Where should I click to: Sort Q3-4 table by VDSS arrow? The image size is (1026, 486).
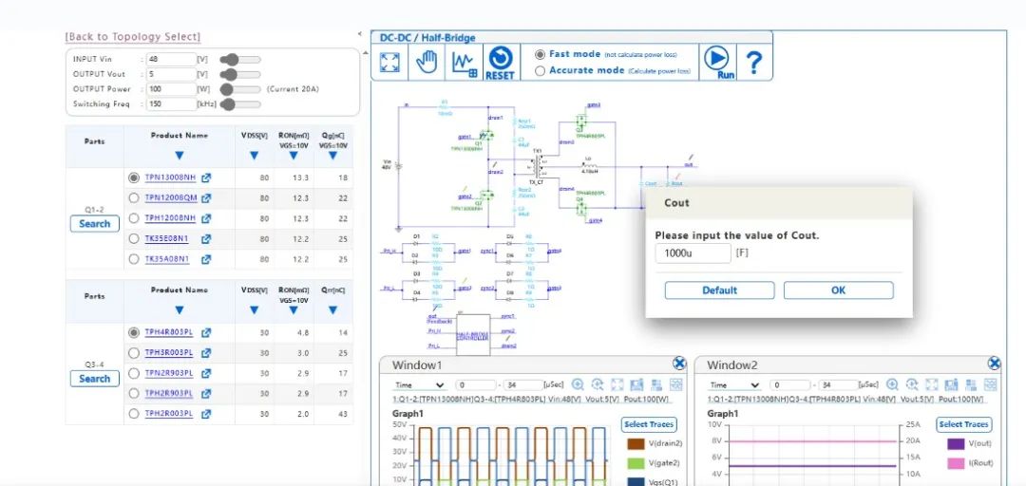255,310
